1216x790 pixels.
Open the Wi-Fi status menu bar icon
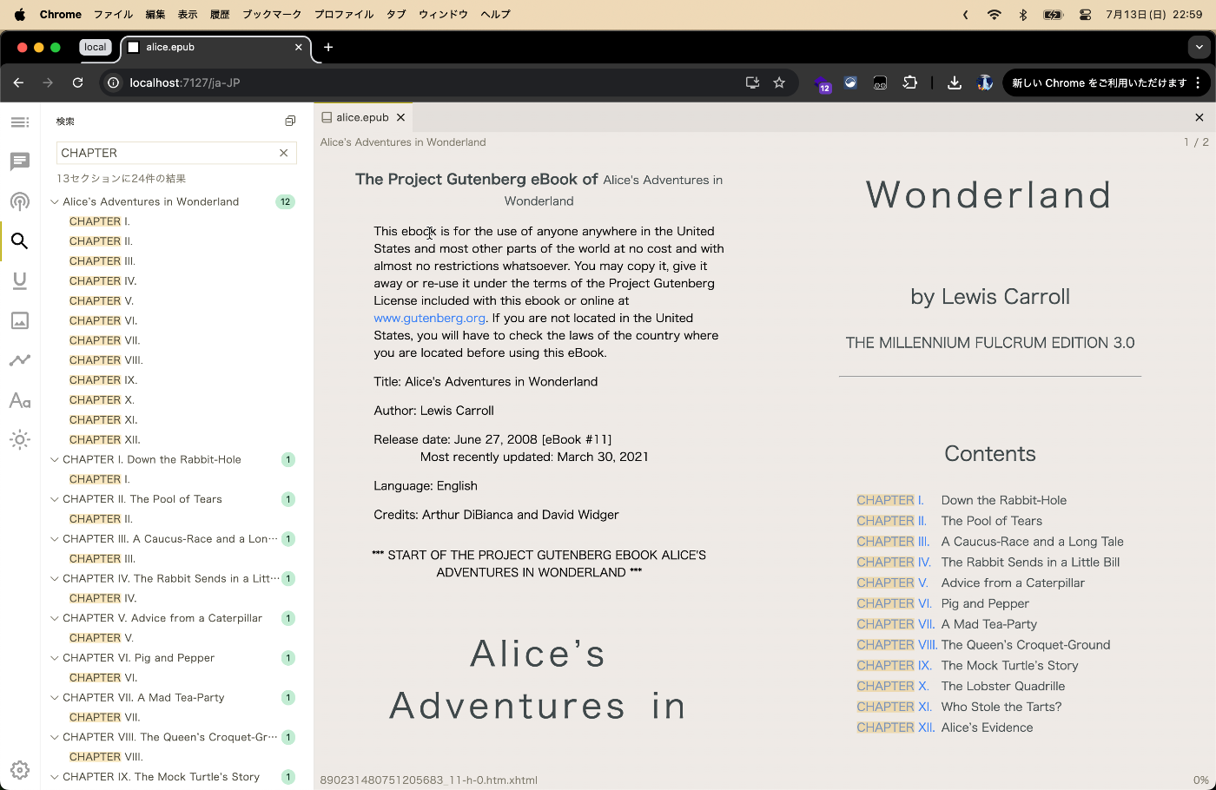995,15
